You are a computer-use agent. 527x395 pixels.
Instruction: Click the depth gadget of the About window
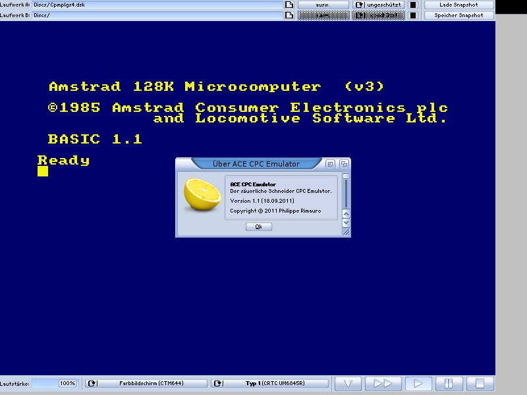point(344,164)
